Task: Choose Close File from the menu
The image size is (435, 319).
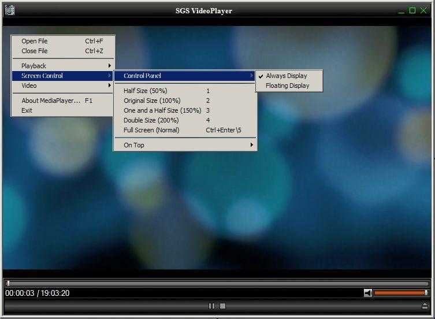Action: pyautogui.click(x=63, y=51)
